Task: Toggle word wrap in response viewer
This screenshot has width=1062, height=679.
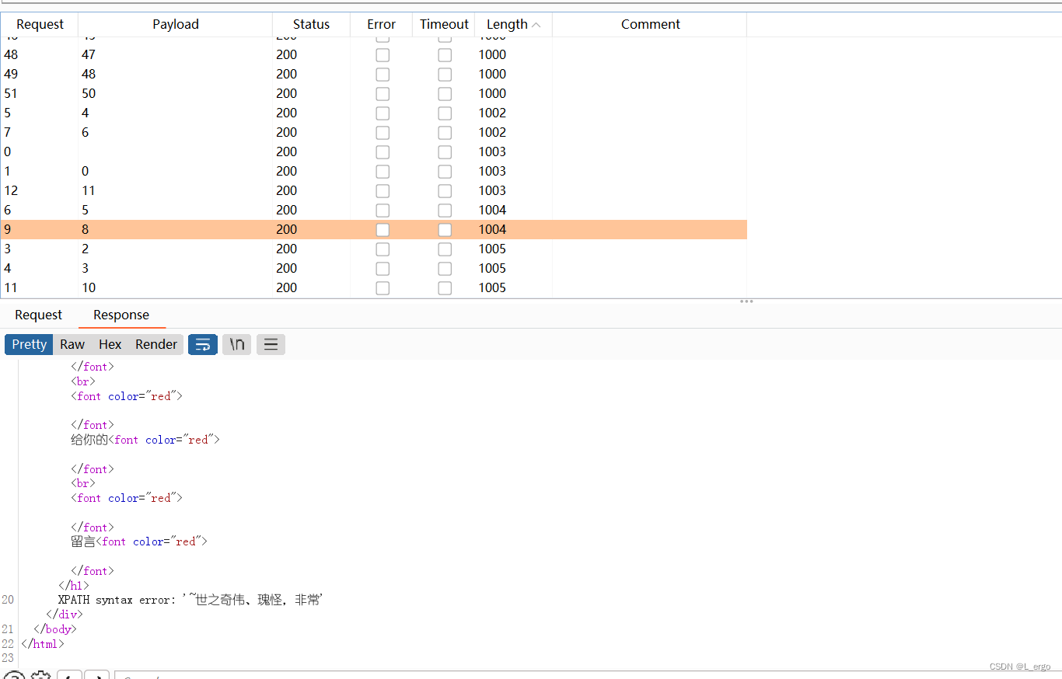Action: pos(202,344)
